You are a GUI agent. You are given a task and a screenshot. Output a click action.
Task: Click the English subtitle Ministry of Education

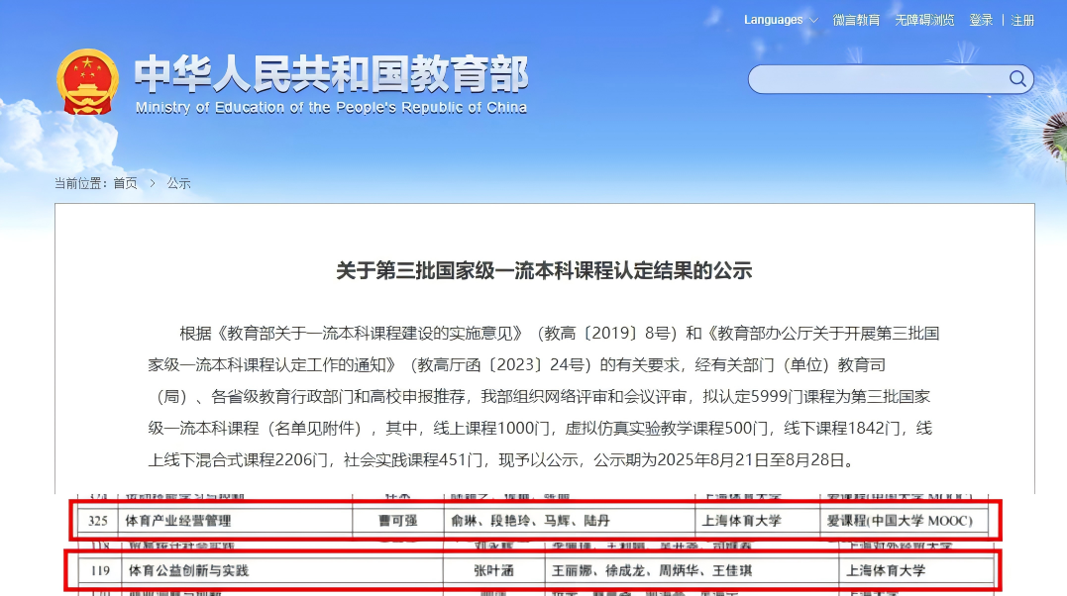pos(331,108)
